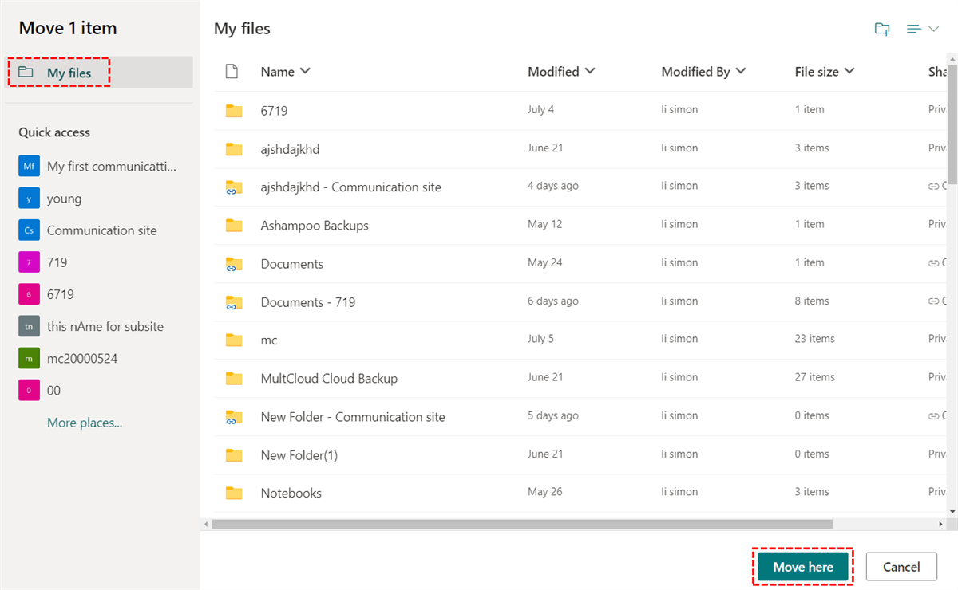Click the green mc20000524 site icon
Image resolution: width=958 pixels, height=590 pixels.
coord(29,359)
